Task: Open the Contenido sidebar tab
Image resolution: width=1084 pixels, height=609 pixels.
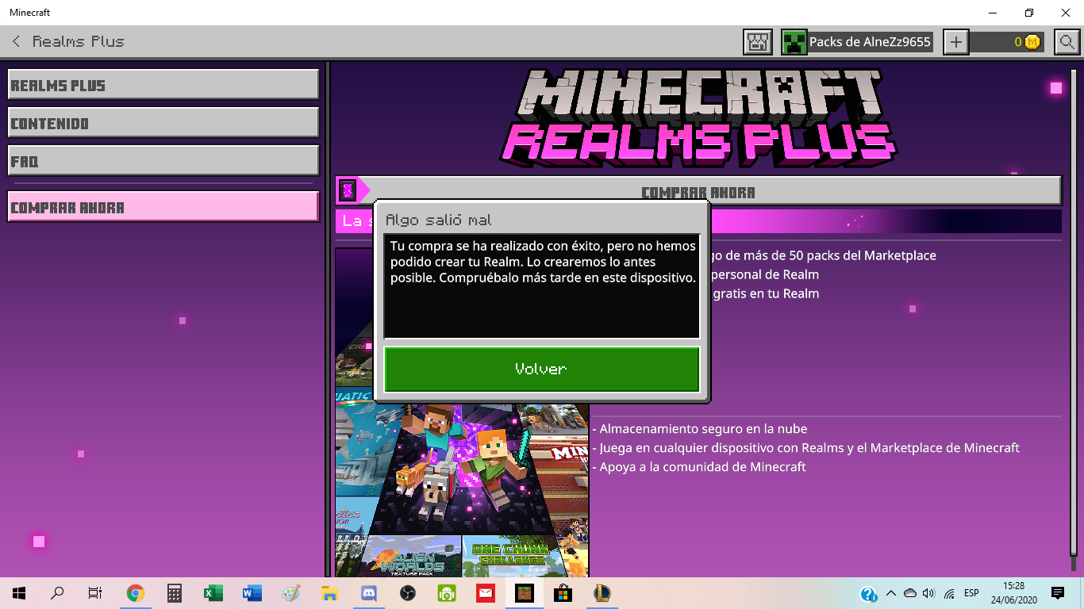Action: pyautogui.click(x=163, y=123)
